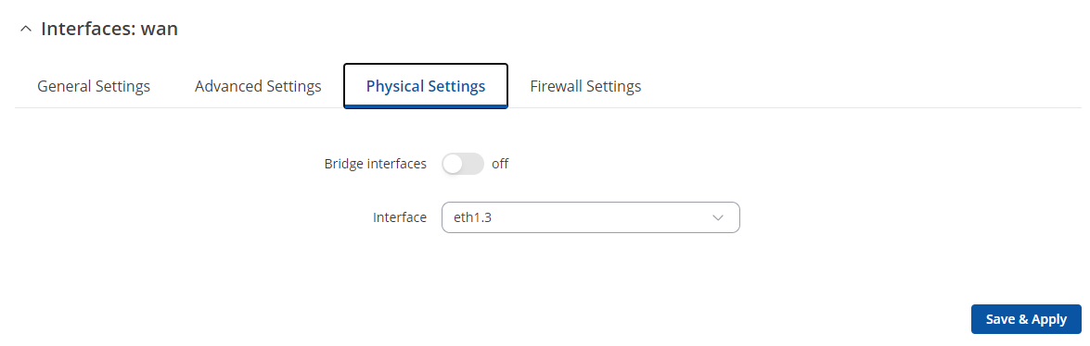Image resolution: width=1090 pixels, height=346 pixels.
Task: Open the Advanced Settings tab
Action: (x=258, y=86)
